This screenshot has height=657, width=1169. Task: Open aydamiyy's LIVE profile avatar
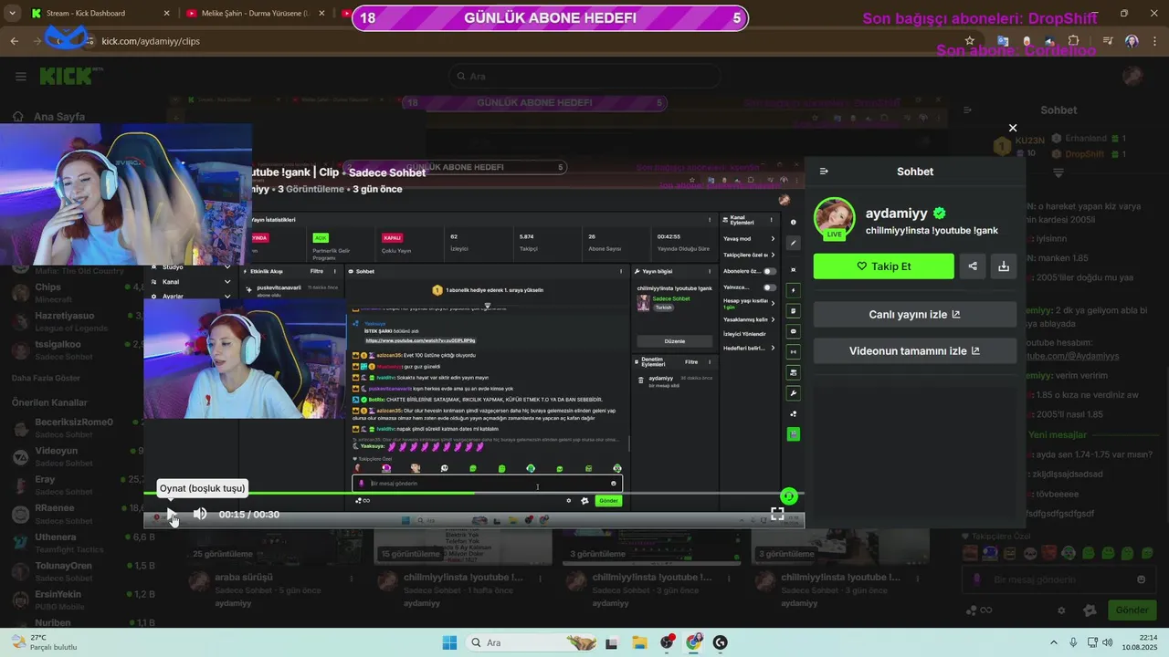tap(835, 219)
